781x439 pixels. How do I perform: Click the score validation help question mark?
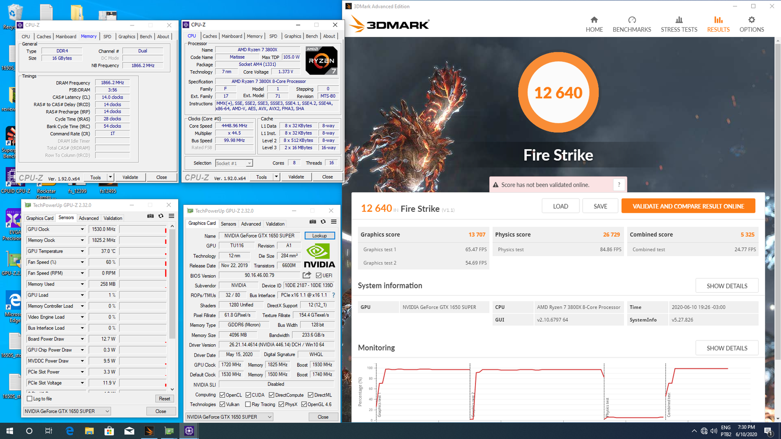[x=619, y=184]
